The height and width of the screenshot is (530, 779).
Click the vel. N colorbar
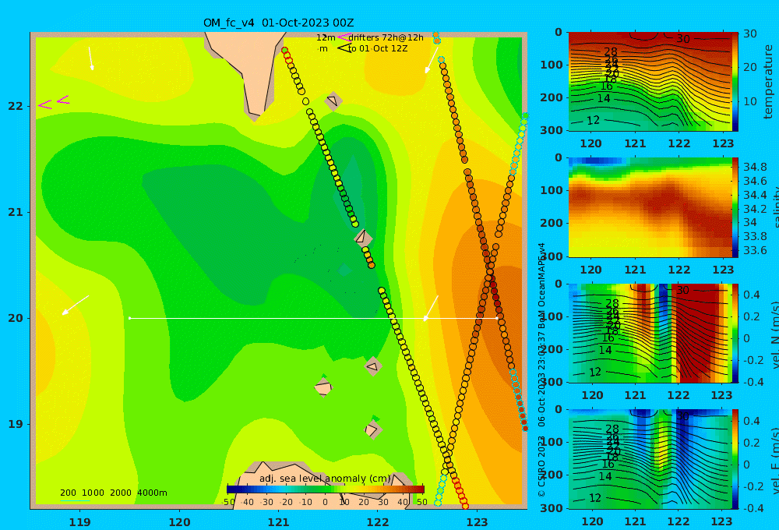(735, 334)
